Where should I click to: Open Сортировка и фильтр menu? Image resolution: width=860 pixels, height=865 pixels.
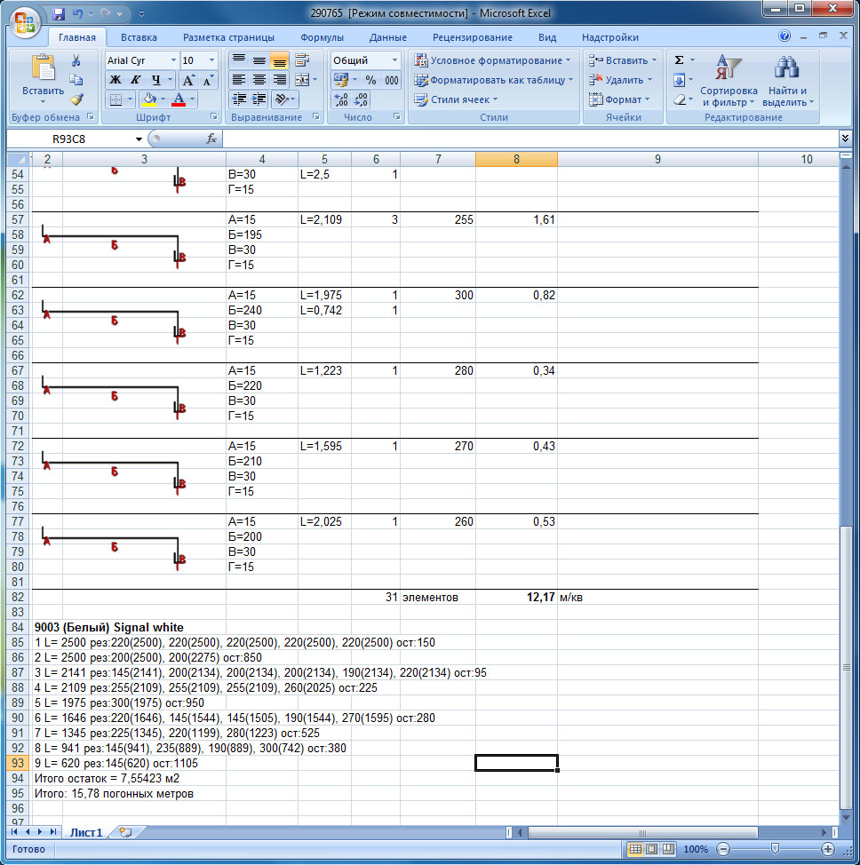coord(729,81)
